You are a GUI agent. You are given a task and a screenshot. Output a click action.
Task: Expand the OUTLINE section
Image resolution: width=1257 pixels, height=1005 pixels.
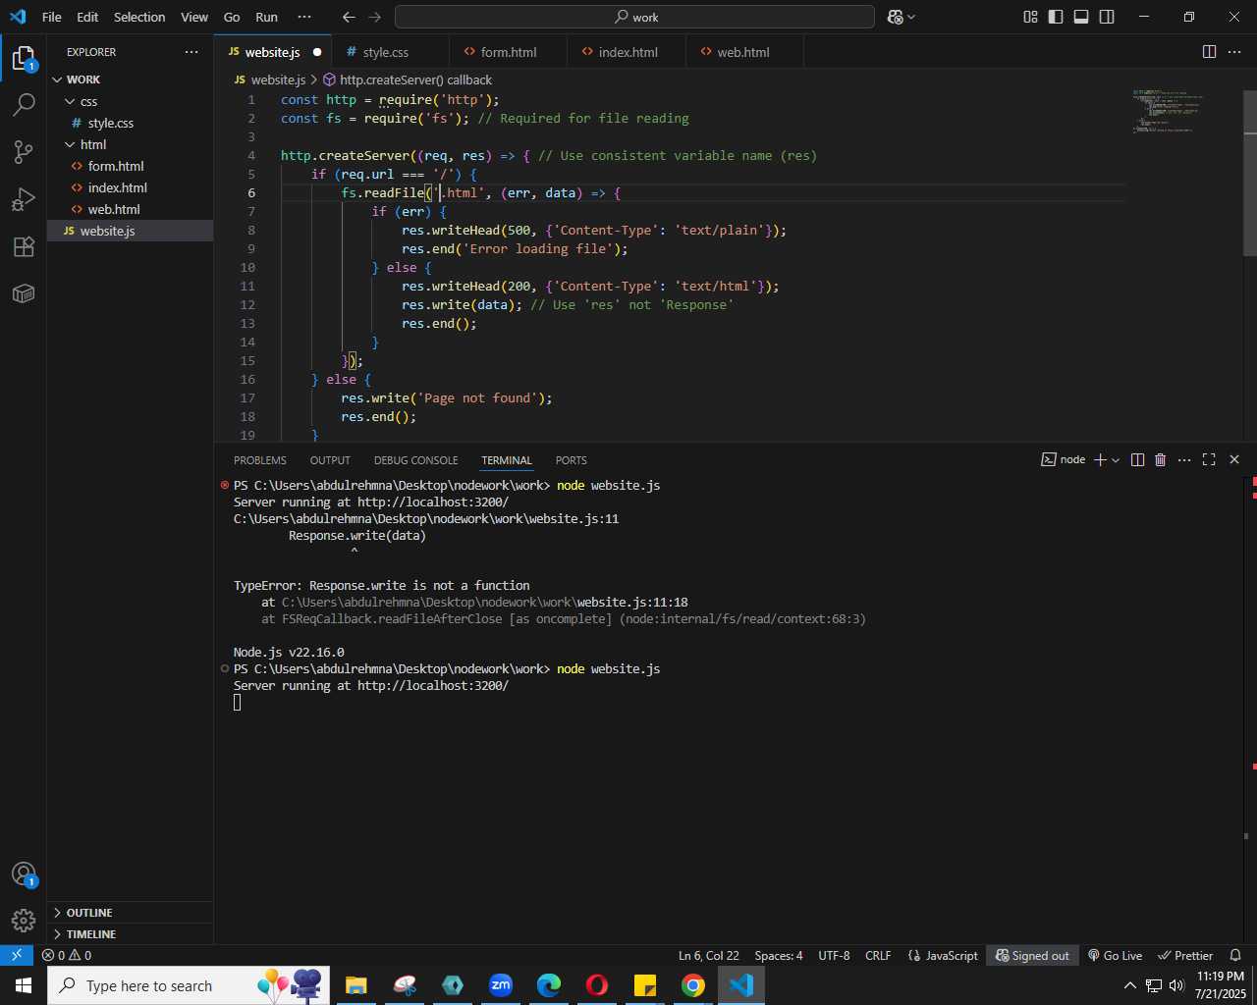[x=130, y=913]
